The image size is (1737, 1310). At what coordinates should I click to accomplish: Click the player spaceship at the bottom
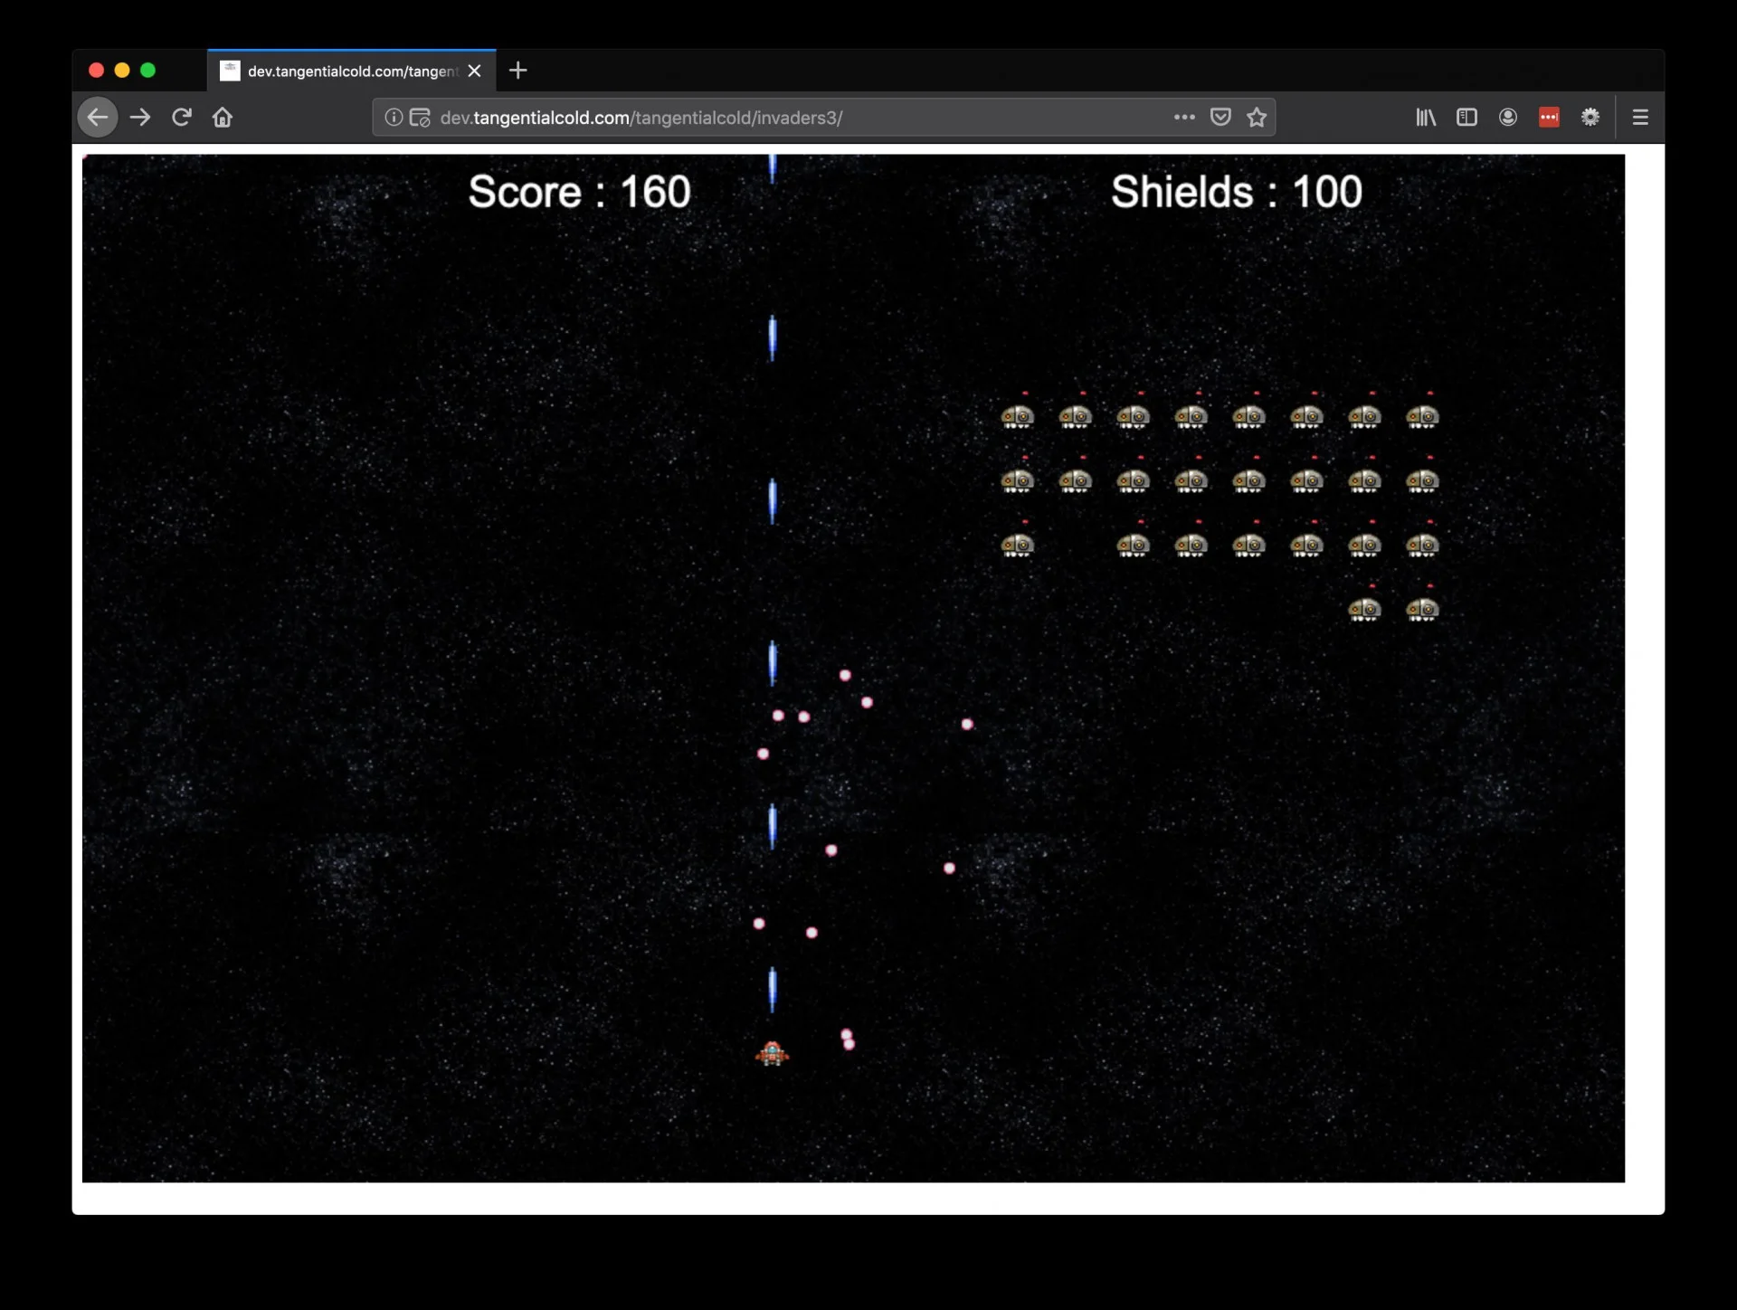772,1053
